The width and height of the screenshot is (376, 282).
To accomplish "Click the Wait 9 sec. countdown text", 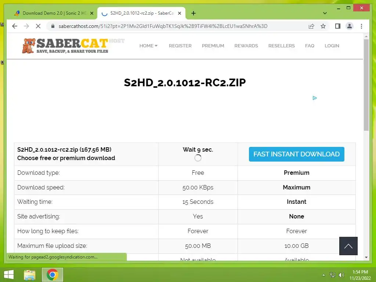I will point(198,150).
